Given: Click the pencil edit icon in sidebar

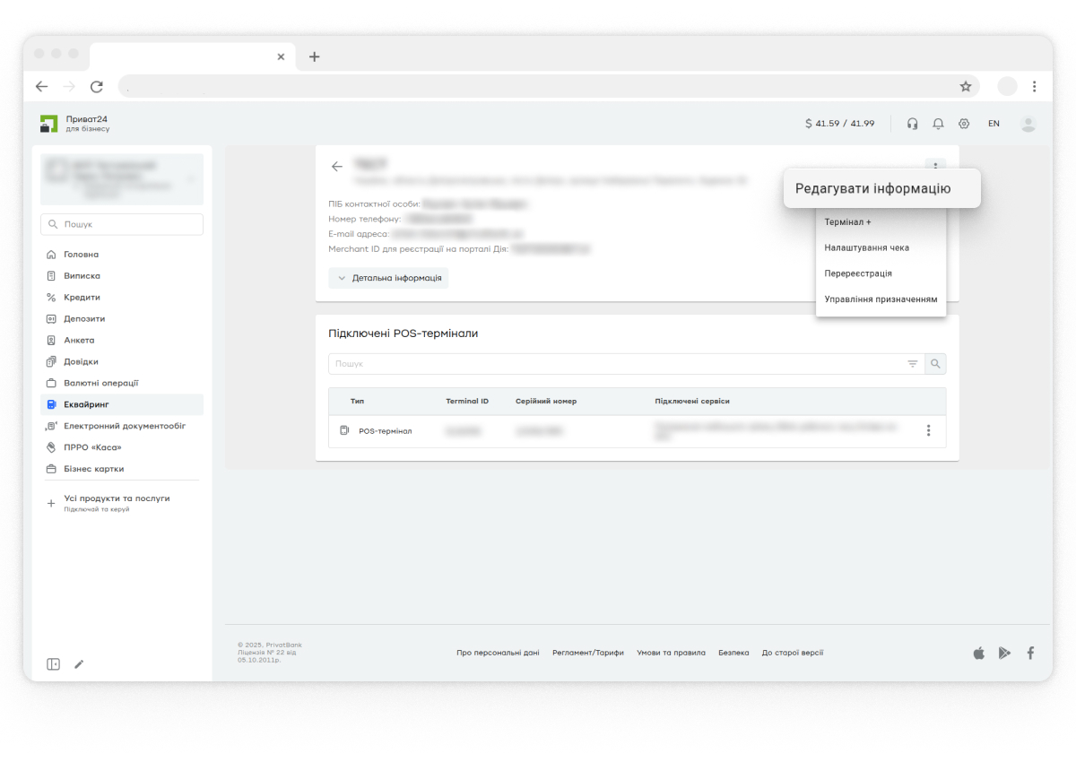Looking at the screenshot, I should (79, 664).
